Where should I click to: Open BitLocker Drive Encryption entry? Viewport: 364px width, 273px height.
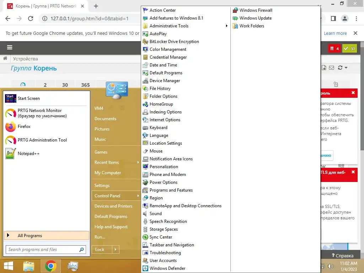coord(171,42)
